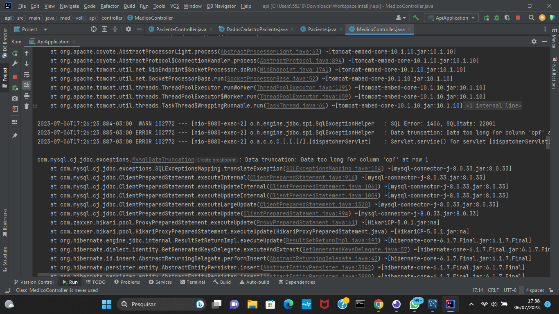Viewport: 559px width, 314px height.
Task: Open Project panel gear options
Action: [128, 29]
